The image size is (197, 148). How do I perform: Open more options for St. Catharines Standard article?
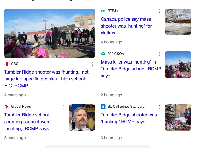click(x=159, y=107)
